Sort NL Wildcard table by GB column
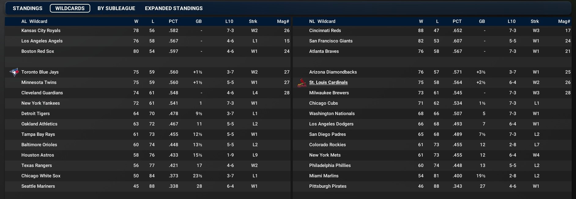 click(x=482, y=21)
